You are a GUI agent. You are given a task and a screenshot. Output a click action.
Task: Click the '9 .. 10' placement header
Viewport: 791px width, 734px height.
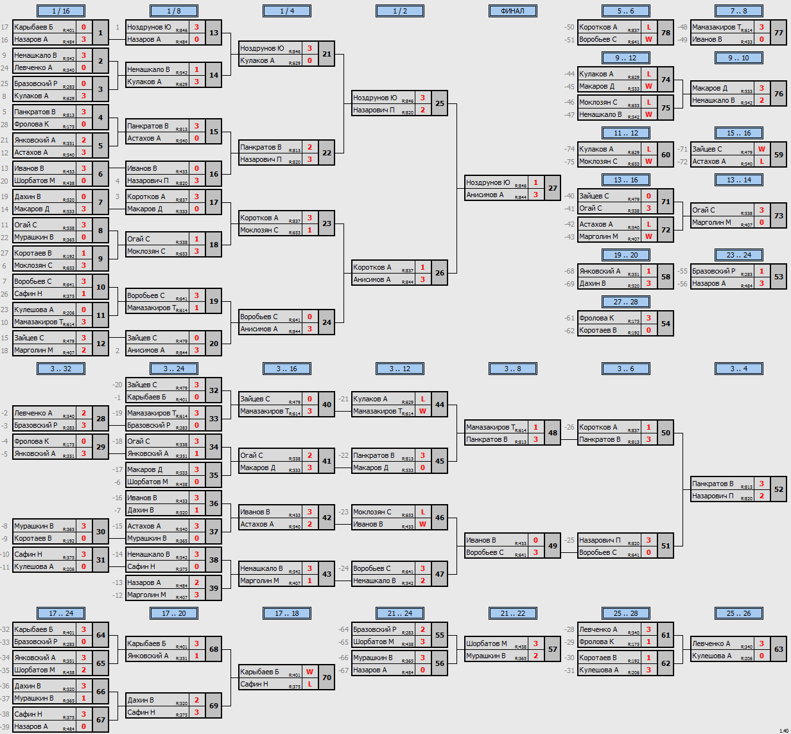coord(739,58)
